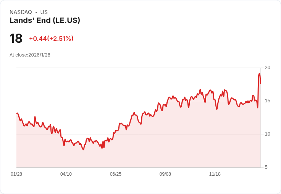
Task: Click the NASDAQ exchange label
Action: point(21,12)
